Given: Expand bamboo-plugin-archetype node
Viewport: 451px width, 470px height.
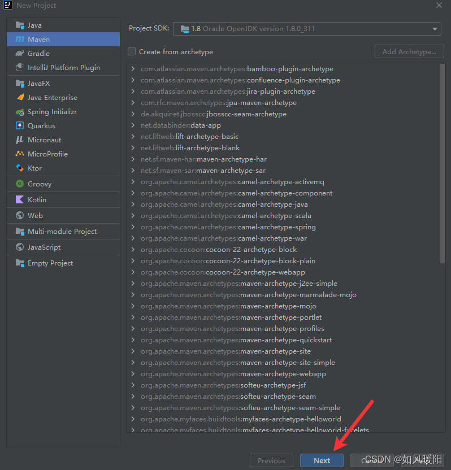Looking at the screenshot, I should (x=133, y=69).
